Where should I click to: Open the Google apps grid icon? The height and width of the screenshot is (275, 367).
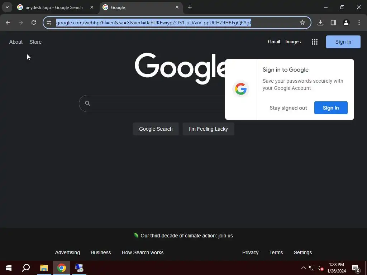point(315,42)
